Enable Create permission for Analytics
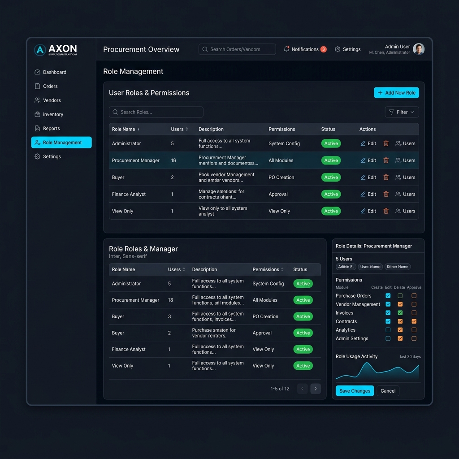 pyautogui.click(x=388, y=330)
